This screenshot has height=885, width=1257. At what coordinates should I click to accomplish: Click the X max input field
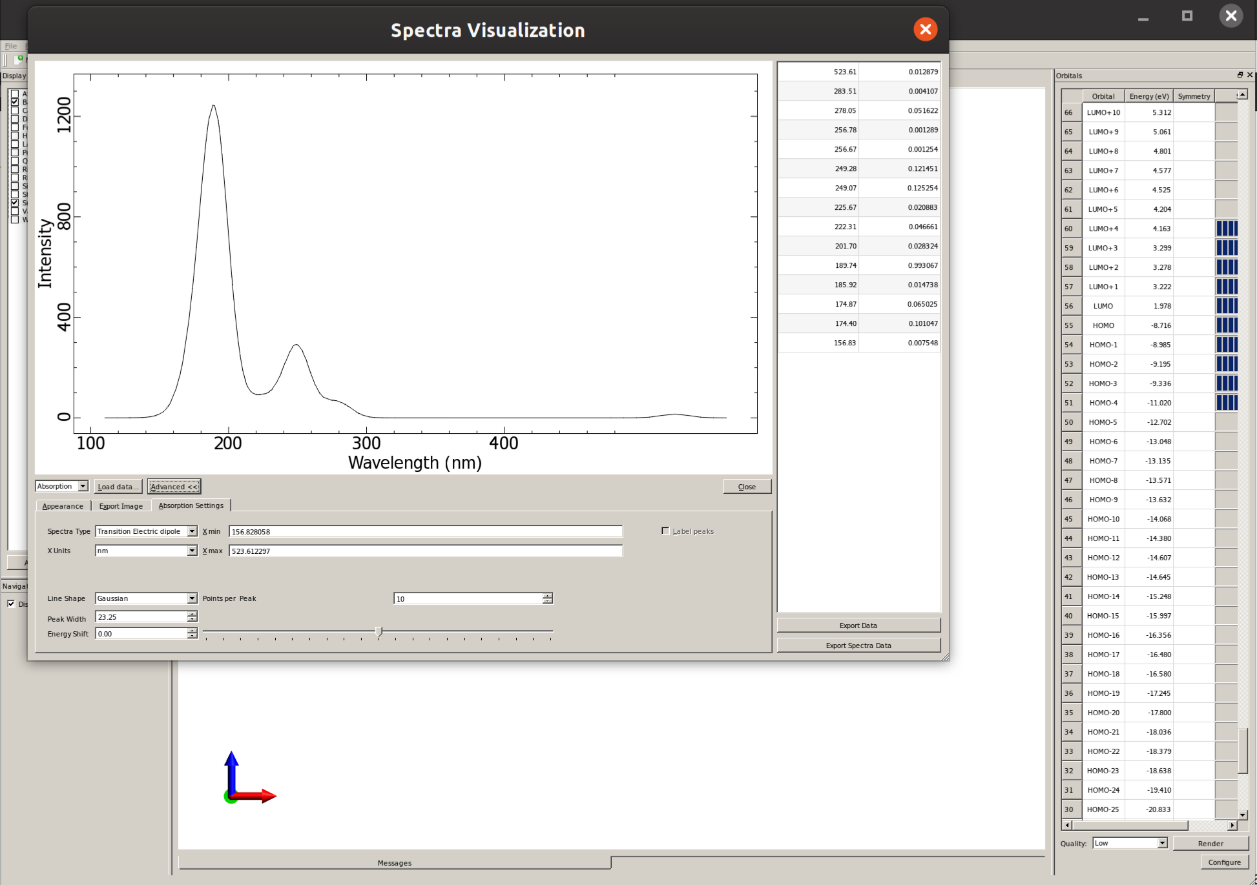click(x=425, y=551)
